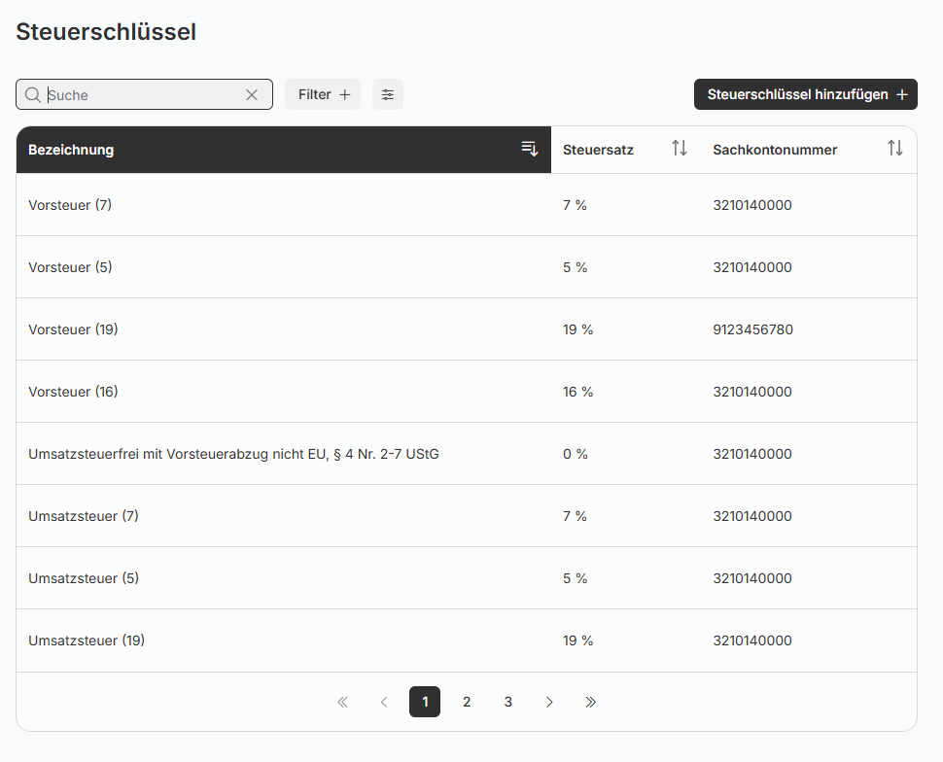Select page 3 in pagination

click(507, 702)
